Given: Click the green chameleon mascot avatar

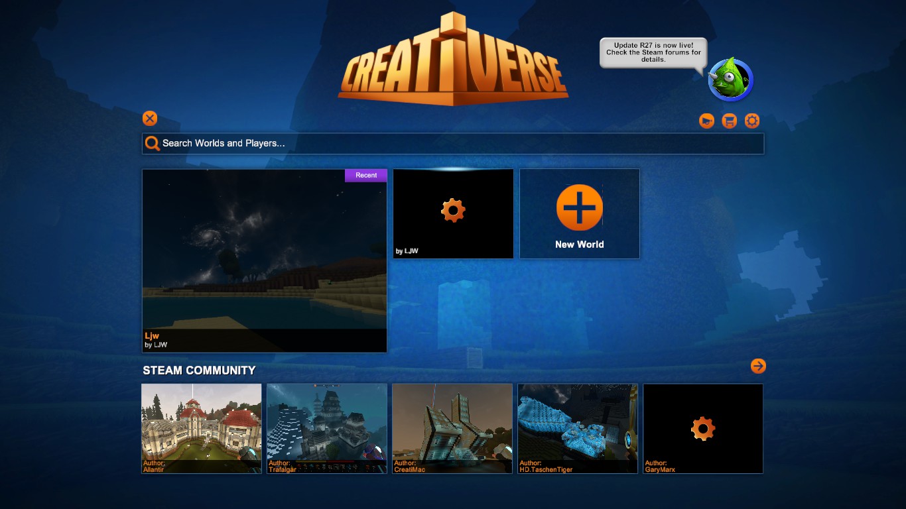Looking at the screenshot, I should [x=730, y=79].
